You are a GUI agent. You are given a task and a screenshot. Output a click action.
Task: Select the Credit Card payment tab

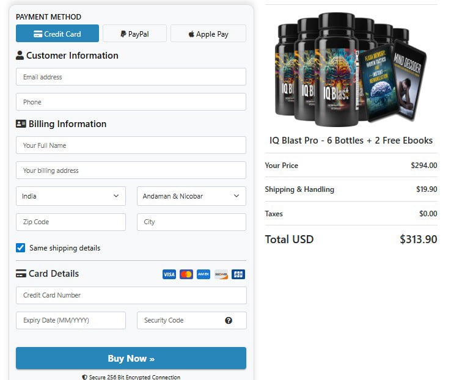tap(57, 34)
